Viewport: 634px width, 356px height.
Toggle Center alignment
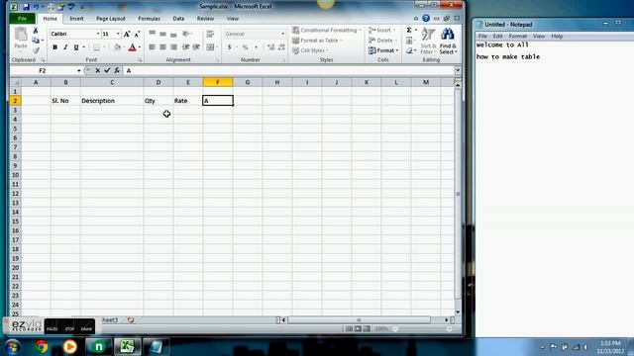pyautogui.click(x=162, y=47)
